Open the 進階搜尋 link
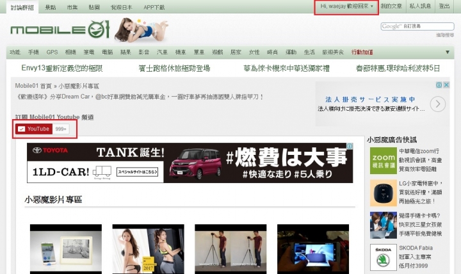 click(x=445, y=35)
